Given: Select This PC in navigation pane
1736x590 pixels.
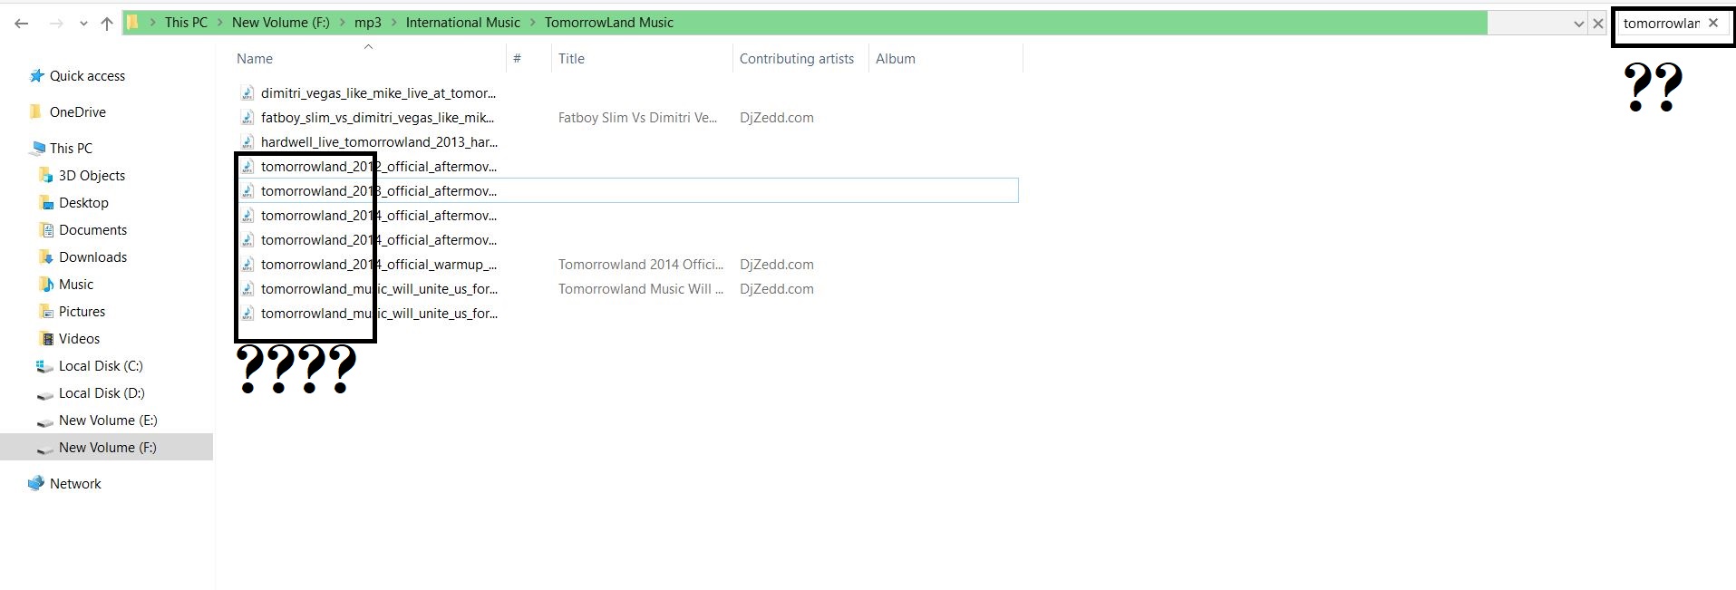Looking at the screenshot, I should click(x=71, y=149).
